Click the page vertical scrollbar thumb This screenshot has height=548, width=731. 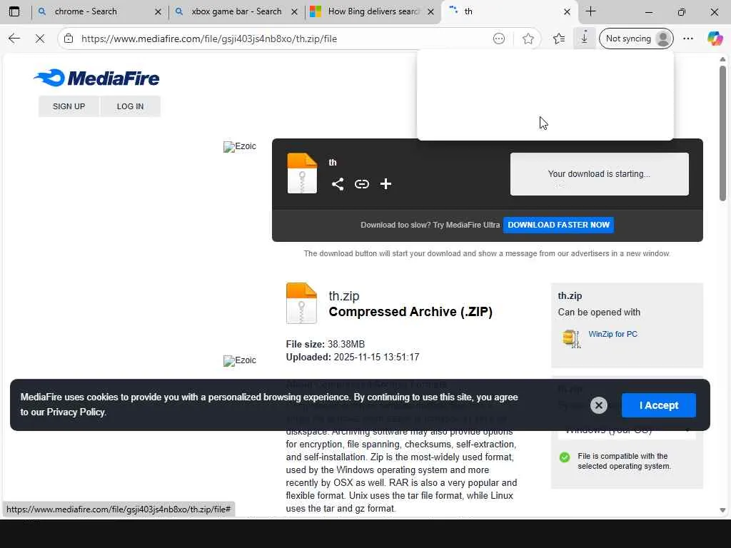722,133
